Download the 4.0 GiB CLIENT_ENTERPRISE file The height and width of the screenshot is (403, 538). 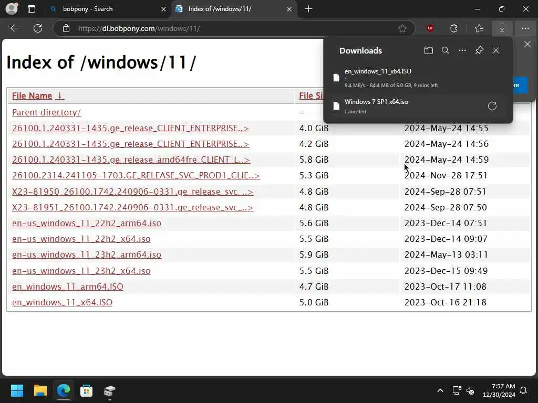tap(130, 128)
